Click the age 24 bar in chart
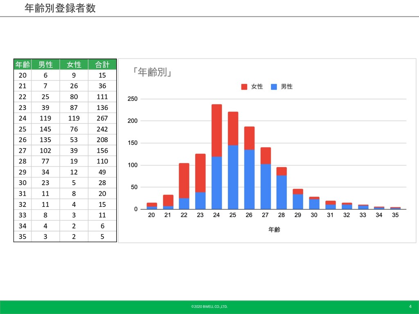The image size is (419, 314). pos(217,157)
